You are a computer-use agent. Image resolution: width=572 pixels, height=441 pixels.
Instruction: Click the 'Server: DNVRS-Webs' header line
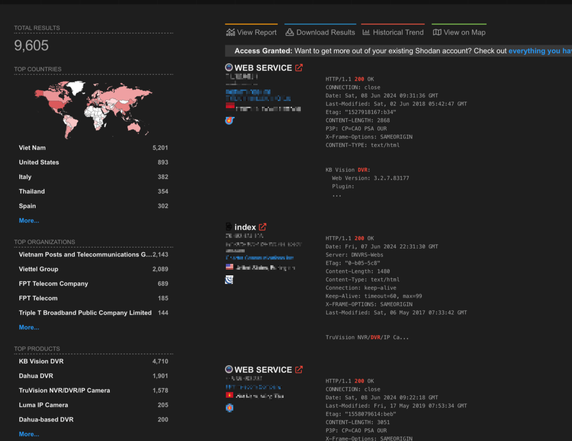coord(354,255)
